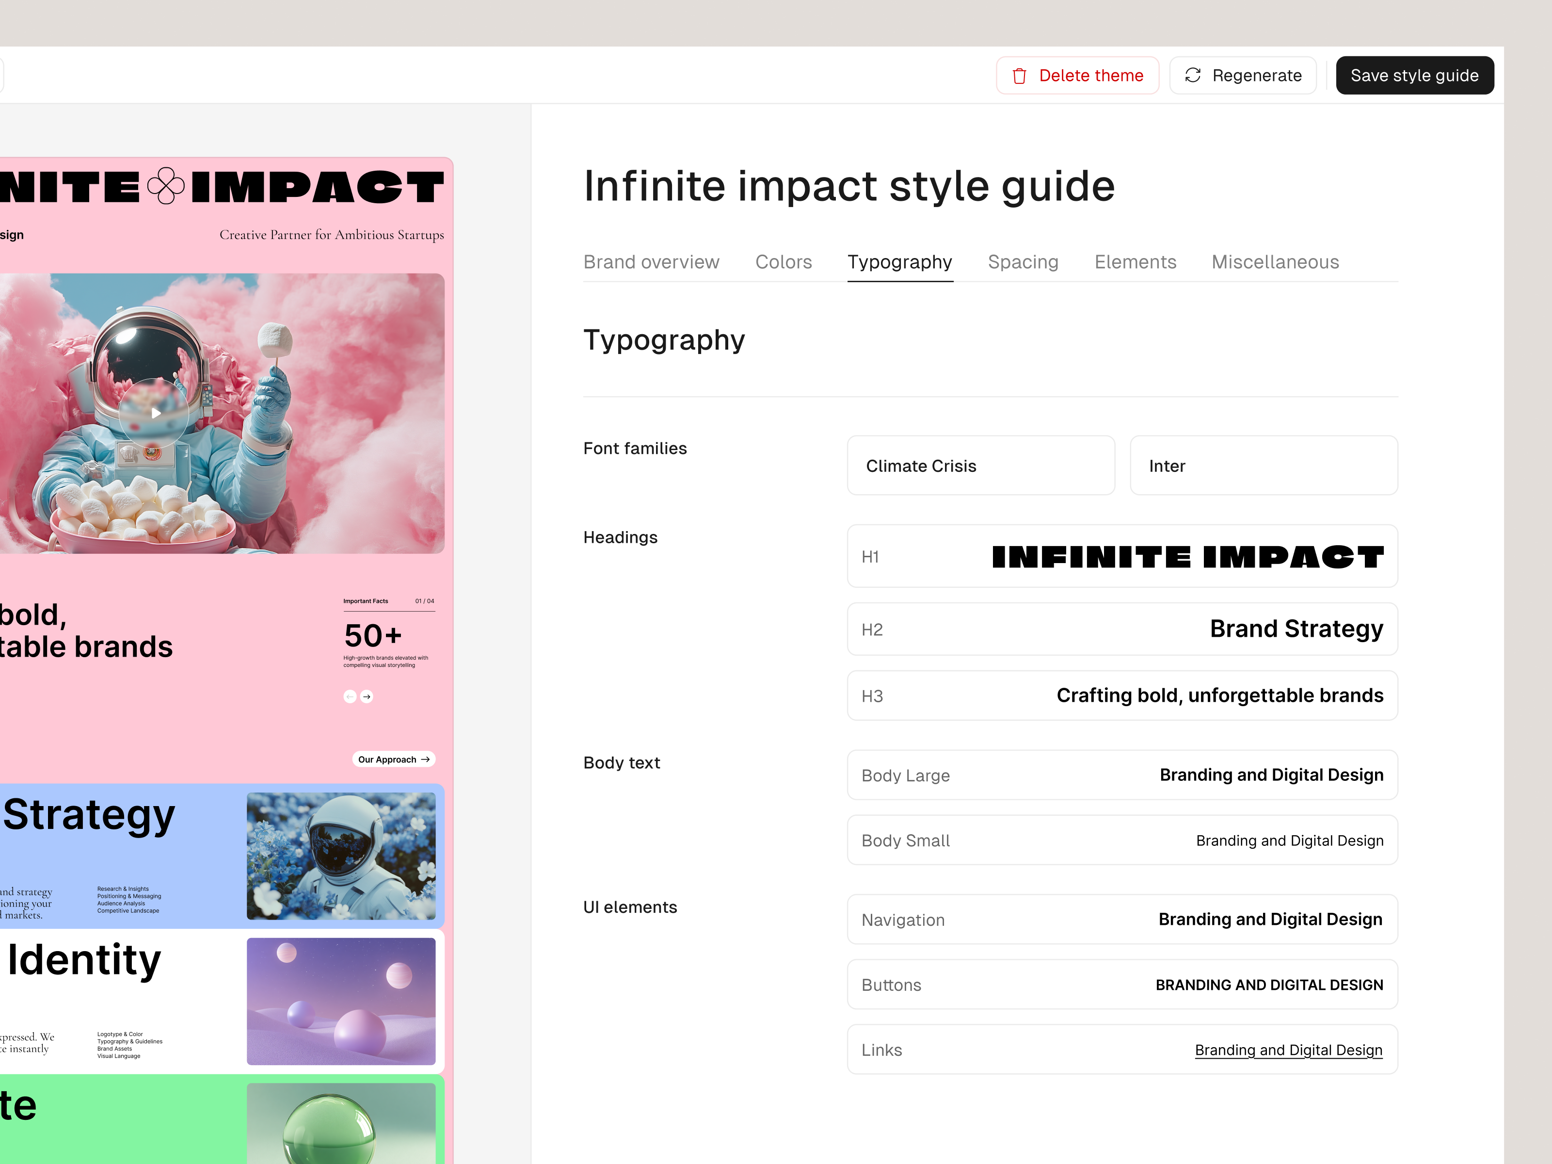1552x1164 pixels.
Task: Click the blue flower astronaut thumbnail
Action: tap(341, 856)
